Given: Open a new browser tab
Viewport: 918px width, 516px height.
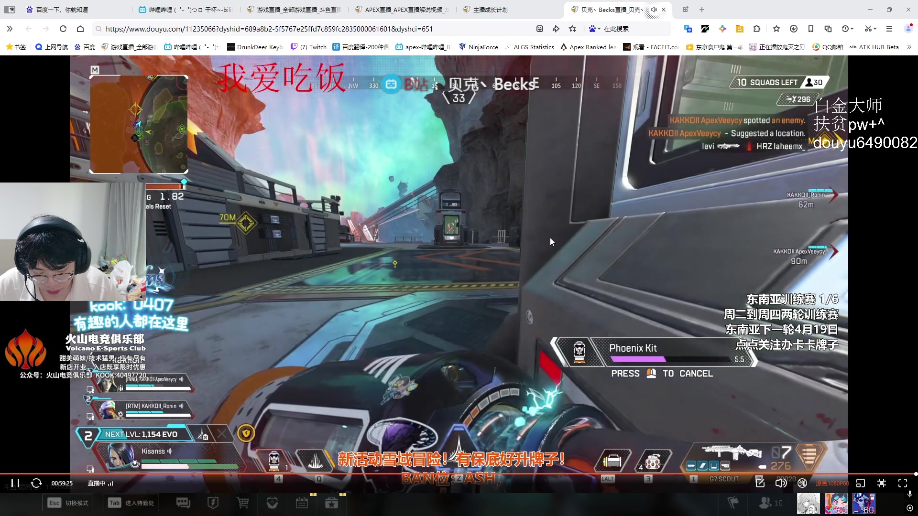Looking at the screenshot, I should coord(702,10).
